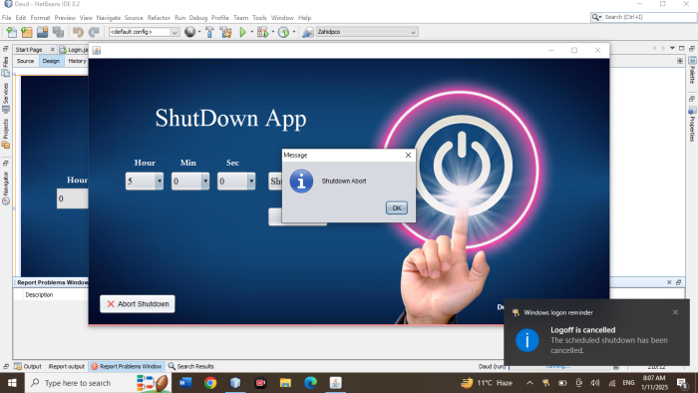Expand the Profile Project arrow dropdown
Image resolution: width=698 pixels, height=393 pixels.
click(294, 32)
